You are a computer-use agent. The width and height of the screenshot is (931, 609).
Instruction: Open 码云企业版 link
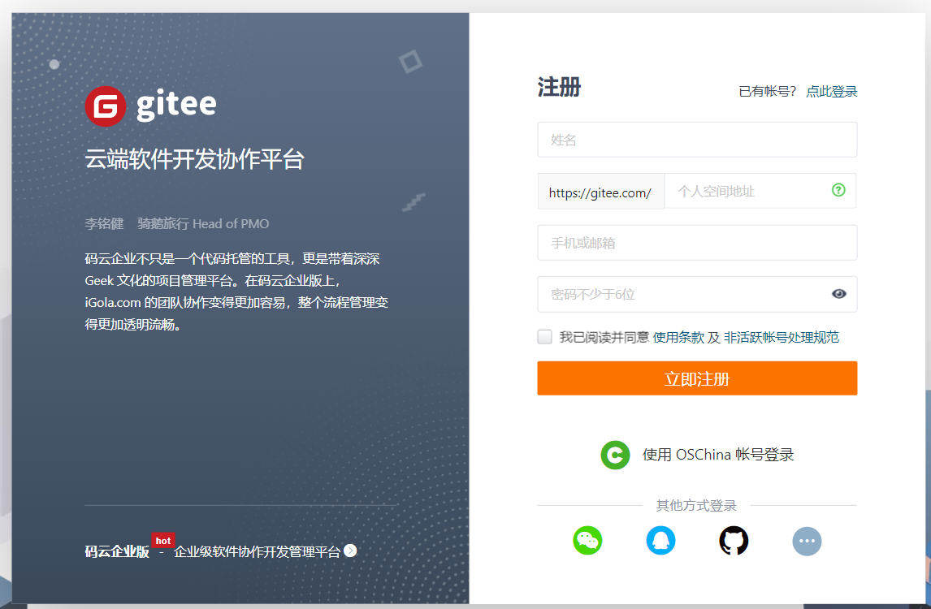pyautogui.click(x=117, y=551)
